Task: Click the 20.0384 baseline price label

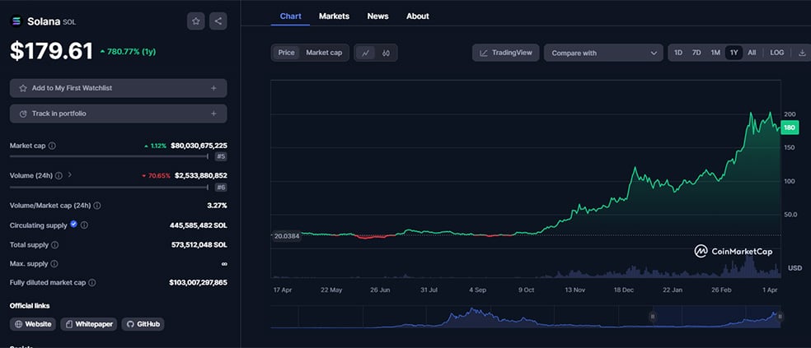Action: pyautogui.click(x=286, y=236)
